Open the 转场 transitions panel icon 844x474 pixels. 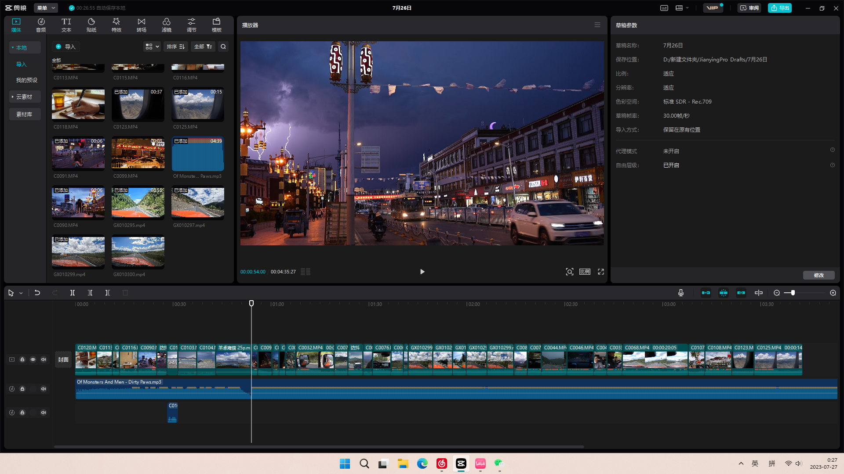click(x=141, y=25)
